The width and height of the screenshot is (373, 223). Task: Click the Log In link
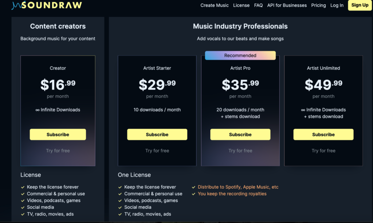(337, 5)
